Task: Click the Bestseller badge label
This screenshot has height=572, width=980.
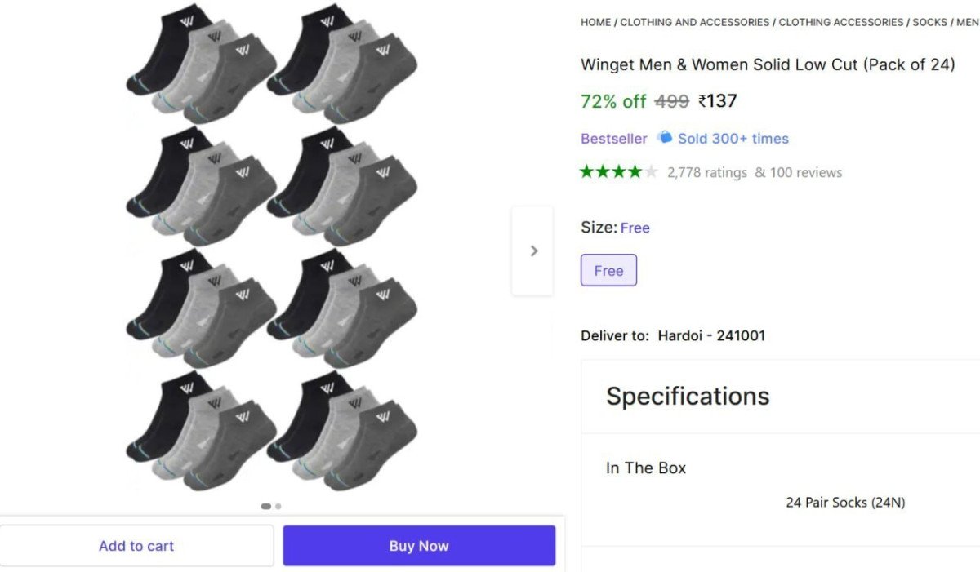Action: click(613, 138)
